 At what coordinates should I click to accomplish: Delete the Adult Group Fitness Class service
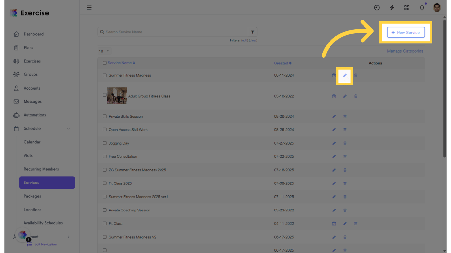pos(356,96)
